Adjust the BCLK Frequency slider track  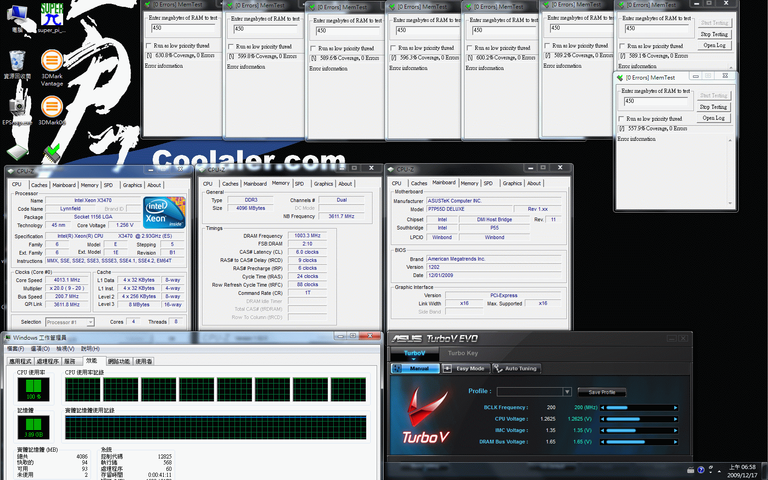coord(639,408)
